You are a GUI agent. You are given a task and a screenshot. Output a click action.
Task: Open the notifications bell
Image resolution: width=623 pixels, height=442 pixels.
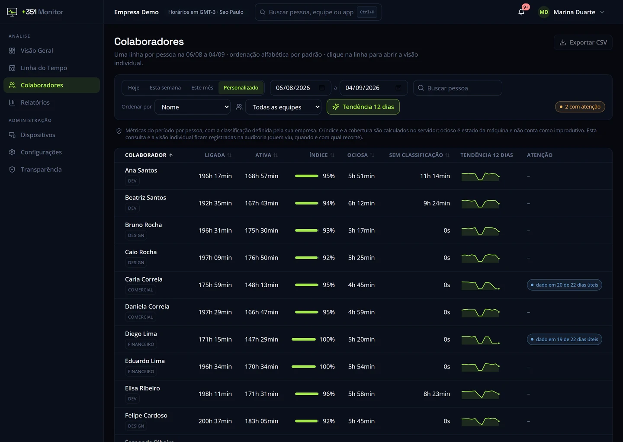click(x=521, y=12)
